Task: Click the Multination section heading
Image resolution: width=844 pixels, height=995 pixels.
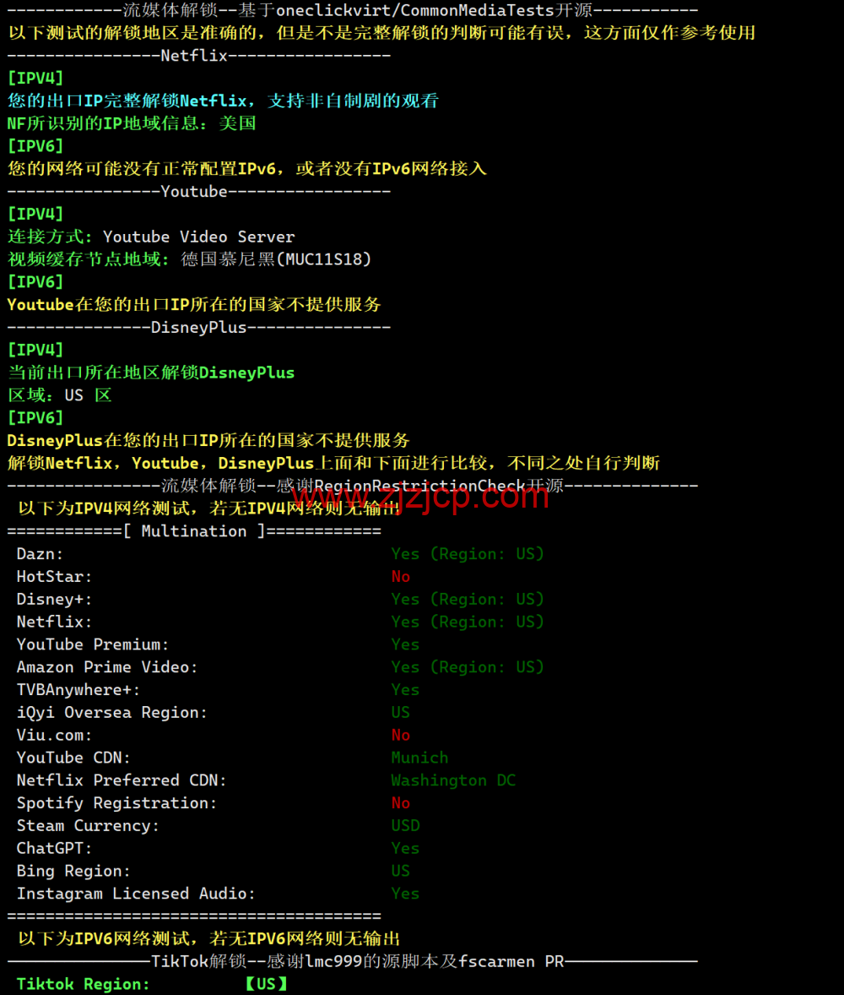Action: coord(194,531)
